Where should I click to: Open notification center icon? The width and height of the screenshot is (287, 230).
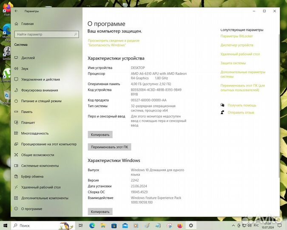point(279,225)
